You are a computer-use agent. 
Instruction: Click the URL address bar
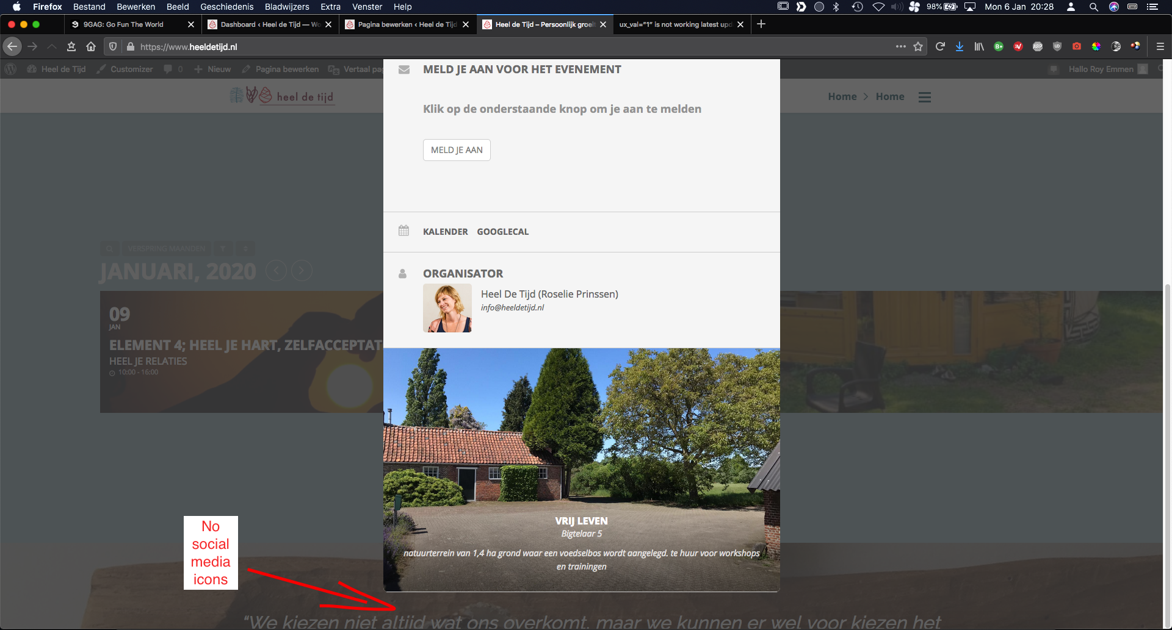[488, 47]
